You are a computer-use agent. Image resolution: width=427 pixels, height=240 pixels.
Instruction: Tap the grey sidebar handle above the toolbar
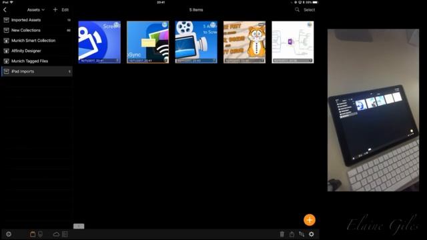tap(79, 226)
